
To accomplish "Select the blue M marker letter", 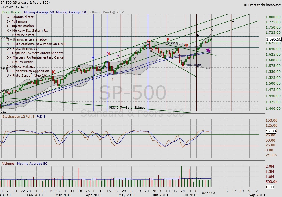I will point(93,58).
